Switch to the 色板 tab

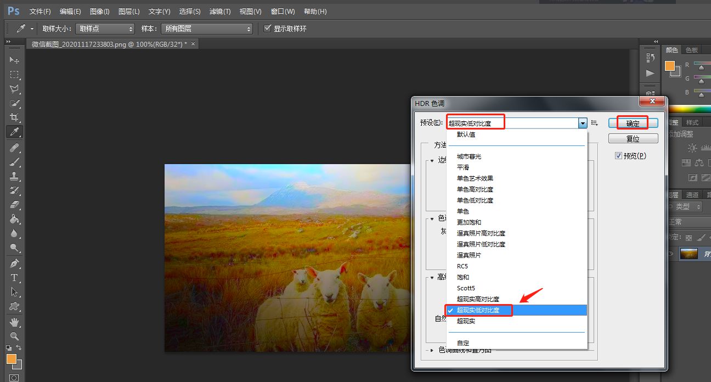691,50
